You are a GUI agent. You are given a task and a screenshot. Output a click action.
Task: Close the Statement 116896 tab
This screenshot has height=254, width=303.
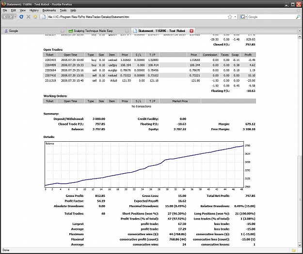click(191, 31)
